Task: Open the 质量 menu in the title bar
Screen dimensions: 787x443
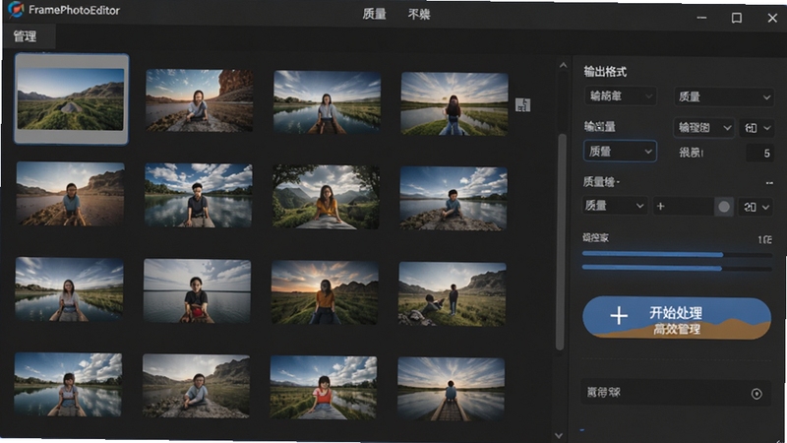Action: point(375,14)
